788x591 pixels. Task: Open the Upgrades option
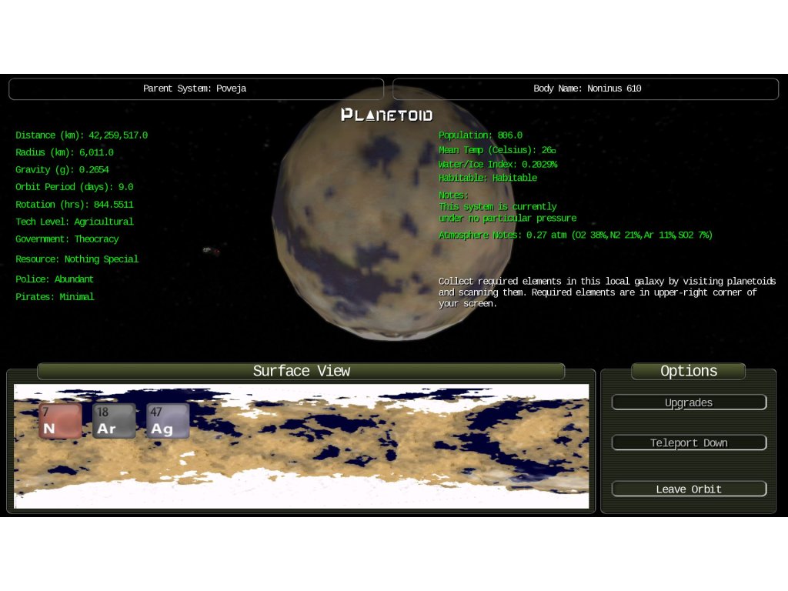[x=689, y=402]
